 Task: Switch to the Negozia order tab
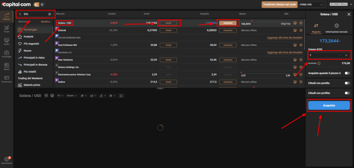[x=316, y=28]
